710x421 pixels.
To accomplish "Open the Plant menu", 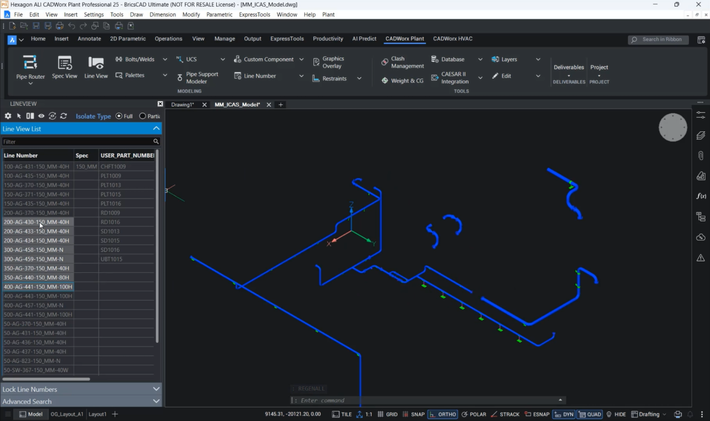I will tap(328, 14).
